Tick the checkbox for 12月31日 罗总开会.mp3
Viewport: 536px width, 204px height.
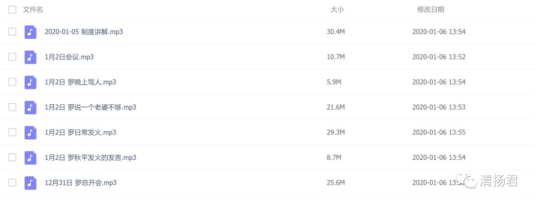12,183
